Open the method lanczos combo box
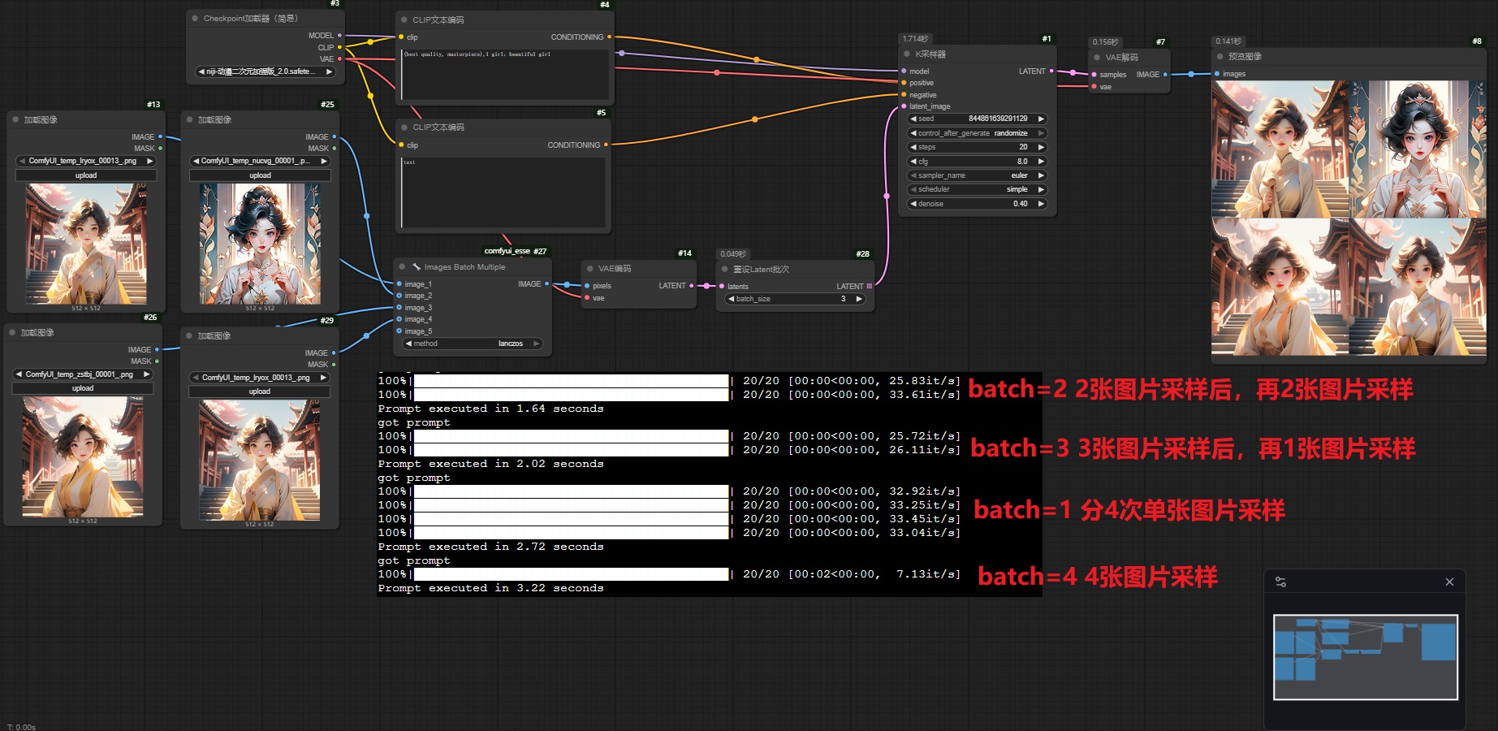 click(473, 344)
